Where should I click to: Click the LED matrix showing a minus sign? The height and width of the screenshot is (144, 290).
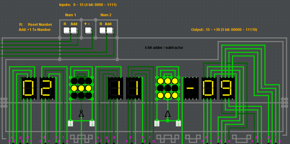[x=81, y=88]
